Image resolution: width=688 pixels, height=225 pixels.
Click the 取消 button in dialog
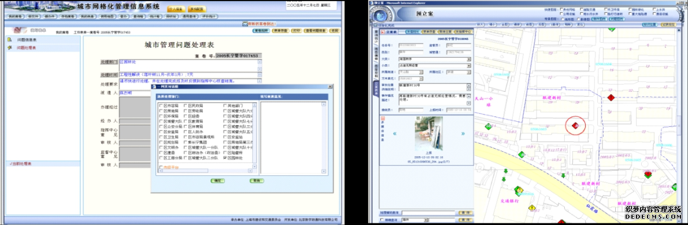click(257, 181)
